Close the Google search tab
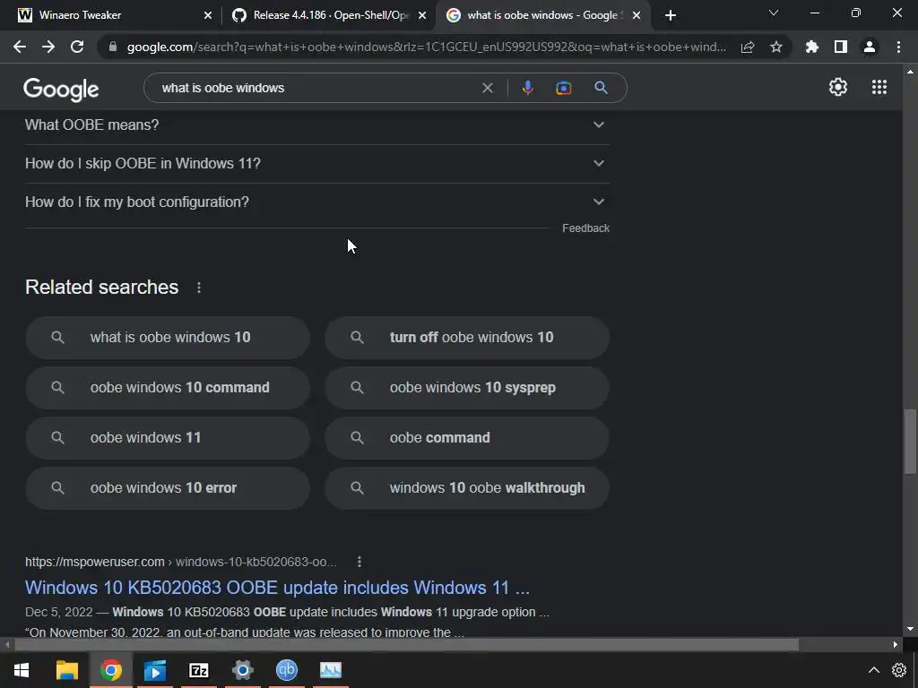 click(637, 15)
